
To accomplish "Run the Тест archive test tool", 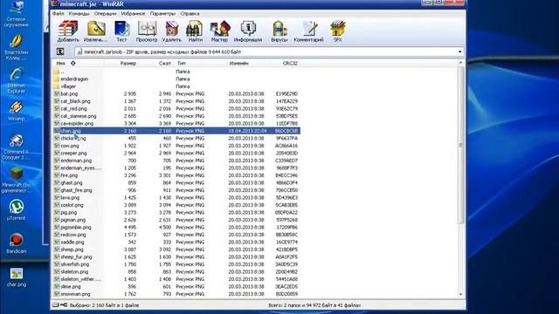I will pos(121,31).
